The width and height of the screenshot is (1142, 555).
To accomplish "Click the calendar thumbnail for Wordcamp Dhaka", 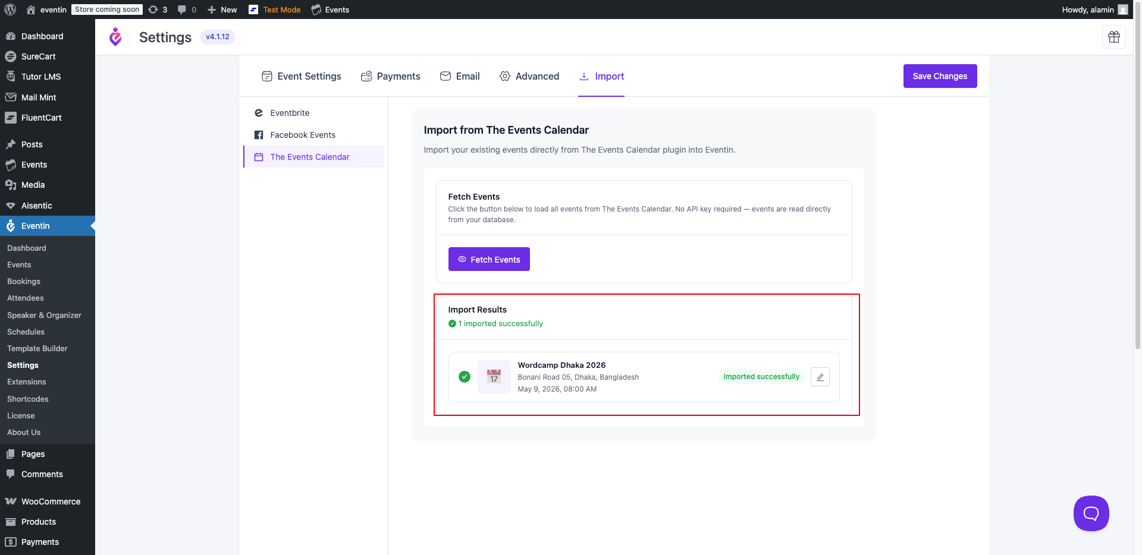I will (494, 377).
